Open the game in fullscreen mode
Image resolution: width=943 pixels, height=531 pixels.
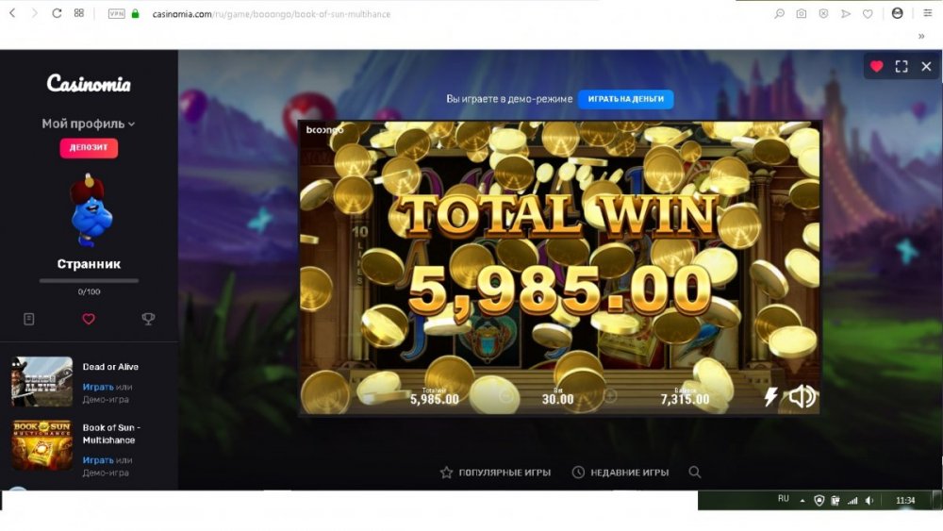tap(901, 66)
